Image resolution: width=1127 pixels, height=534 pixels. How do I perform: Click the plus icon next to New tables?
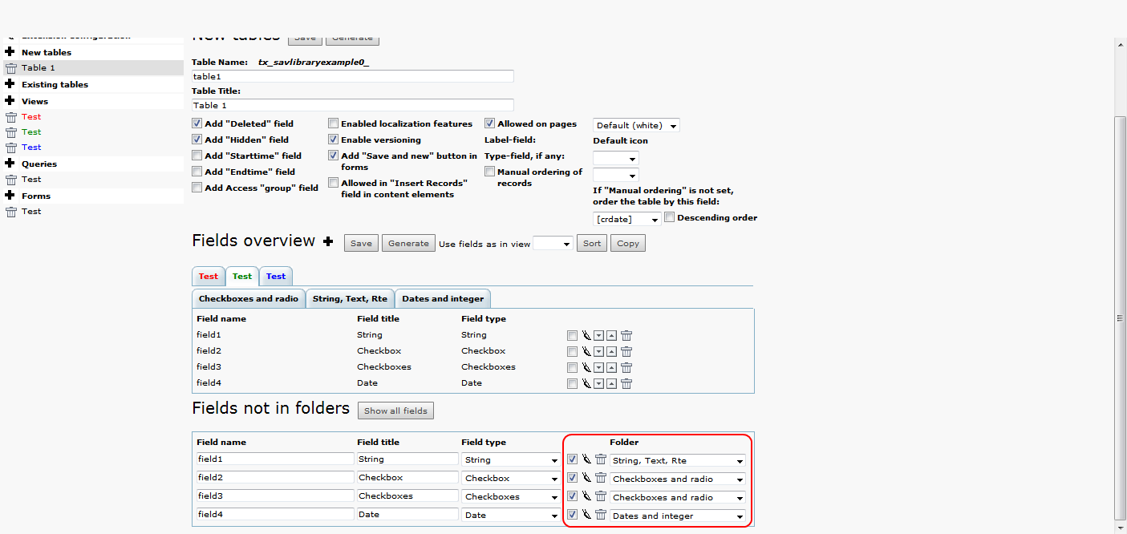point(10,52)
